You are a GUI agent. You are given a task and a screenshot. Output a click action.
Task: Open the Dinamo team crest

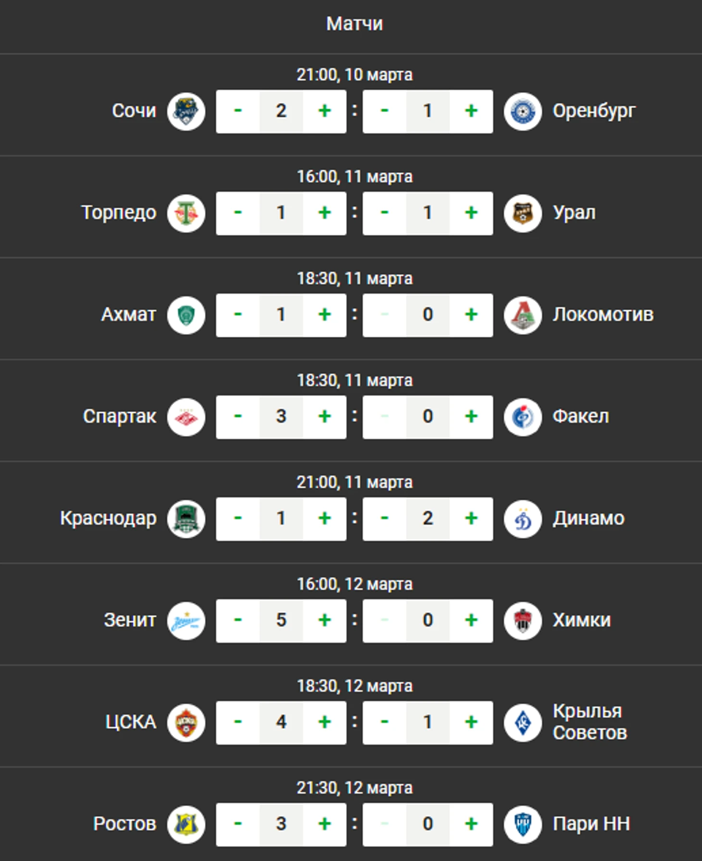(523, 519)
